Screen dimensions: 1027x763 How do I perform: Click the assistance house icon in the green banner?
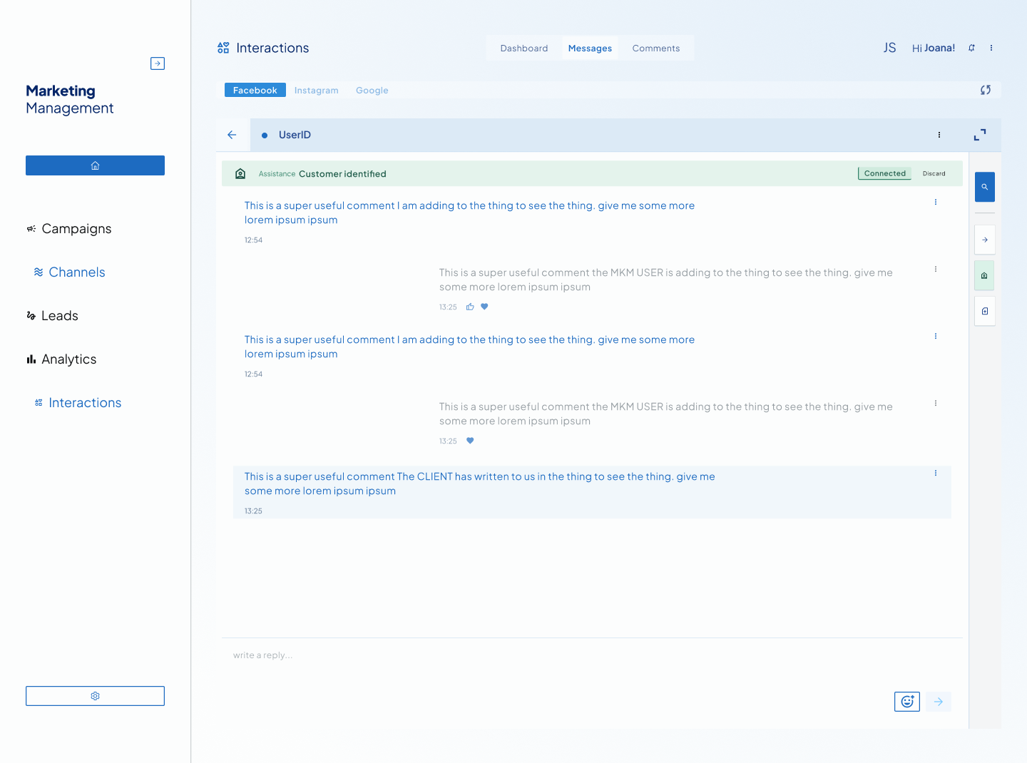click(240, 173)
